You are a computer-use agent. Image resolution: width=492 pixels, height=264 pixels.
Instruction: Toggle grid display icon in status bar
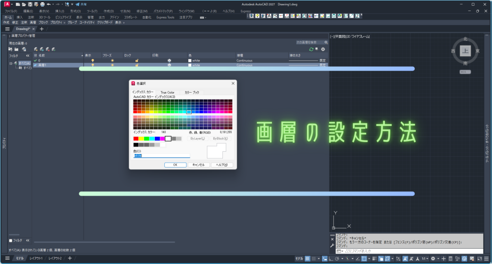click(307, 259)
